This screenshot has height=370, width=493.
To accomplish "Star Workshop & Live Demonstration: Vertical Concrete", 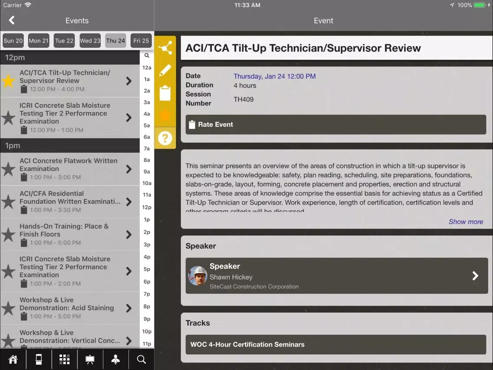I will (x=9, y=340).
